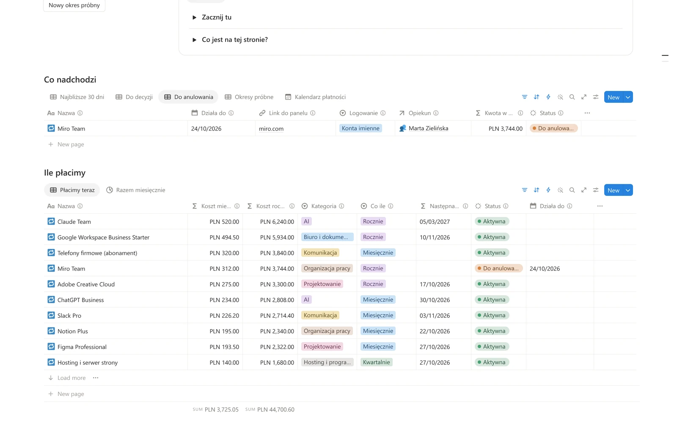Open Claude Team page icon
Screen dimensions: 677x423
point(51,221)
